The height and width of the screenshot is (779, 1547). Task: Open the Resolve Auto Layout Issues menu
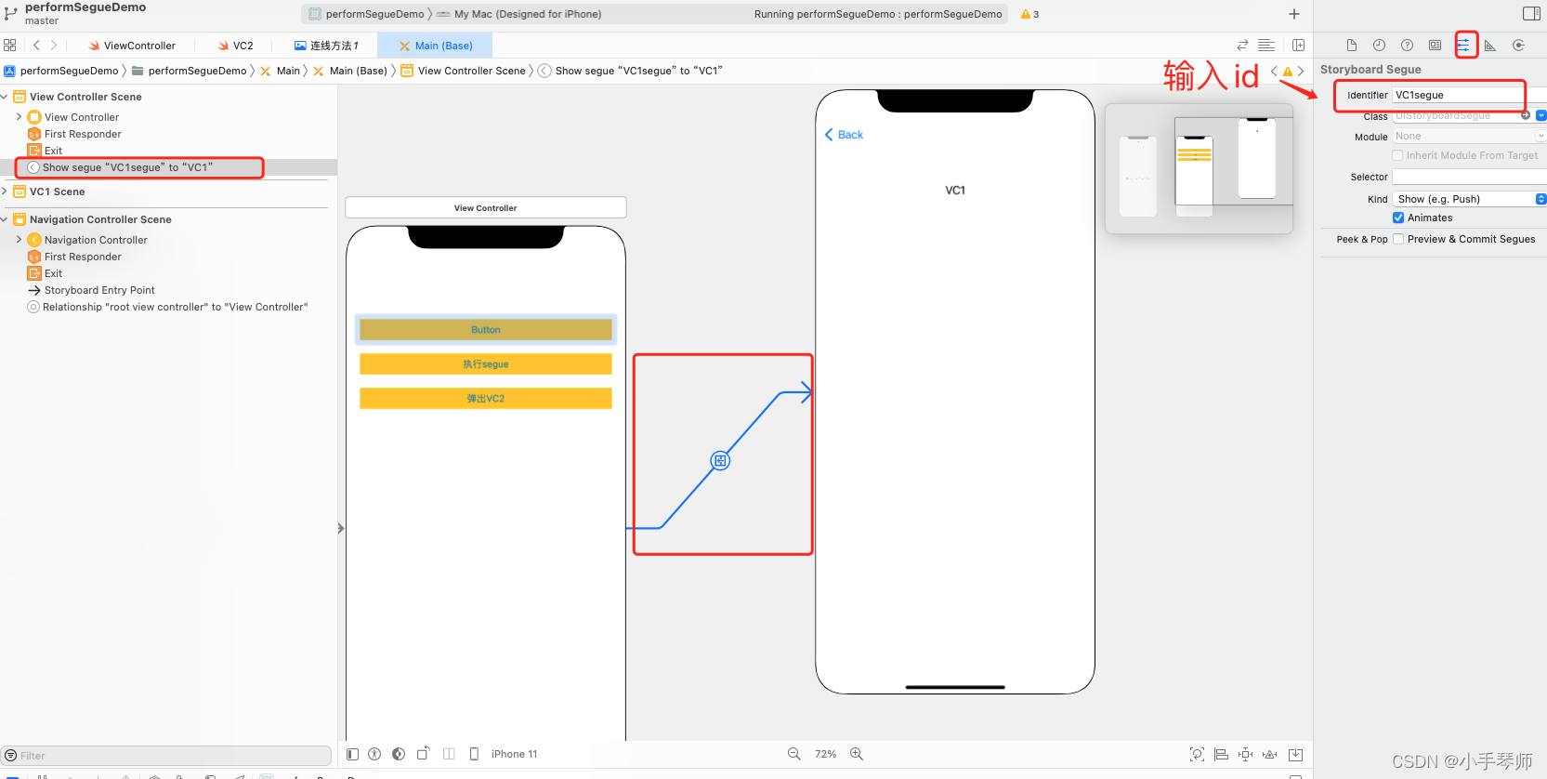(1270, 754)
